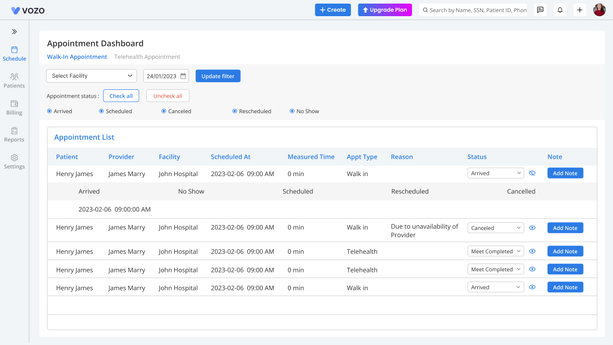Image resolution: width=613 pixels, height=345 pixels.
Task: Open the Settings gear icon
Action: click(14, 158)
